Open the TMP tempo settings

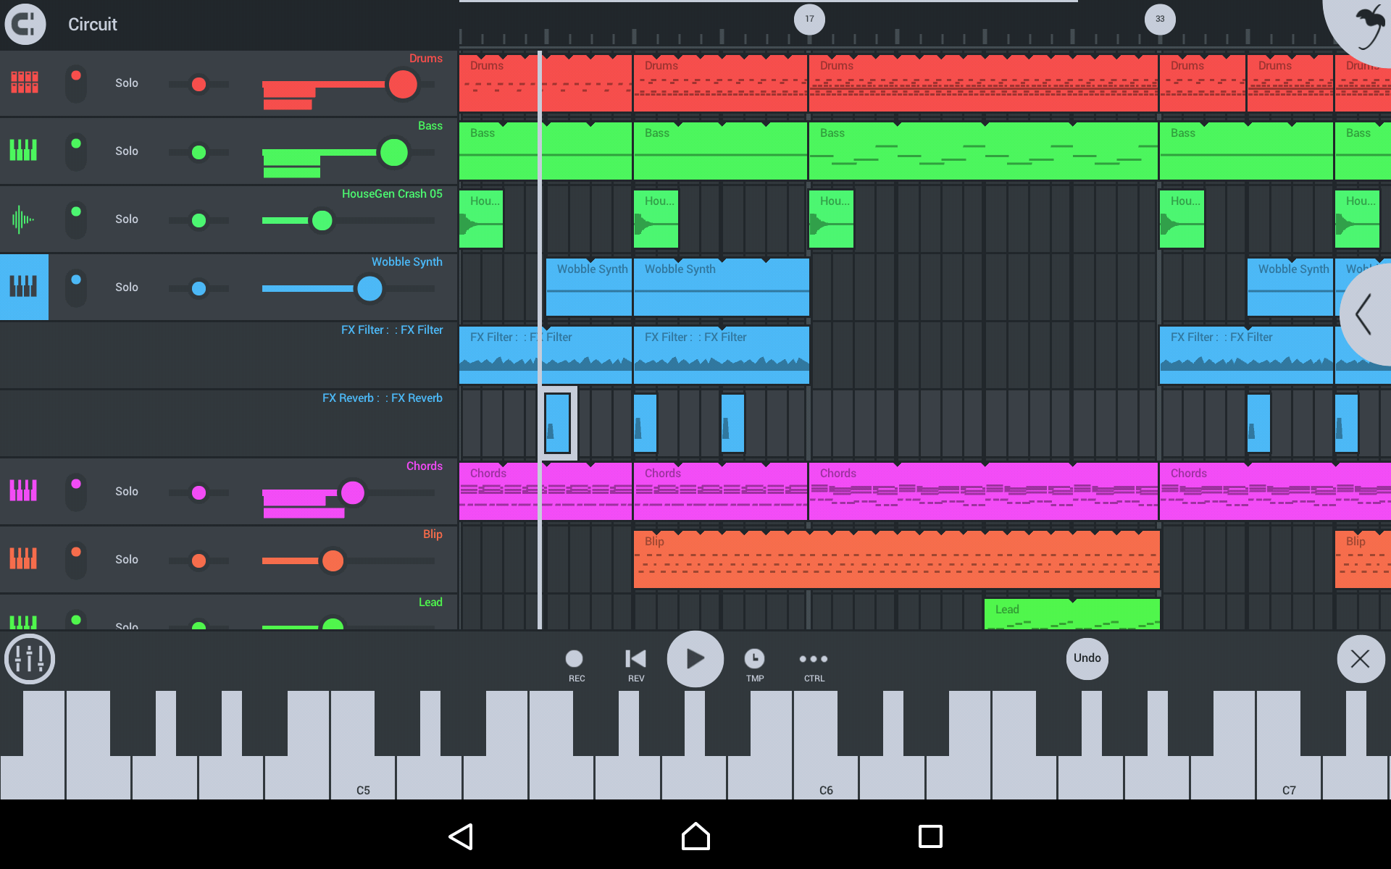point(754,658)
